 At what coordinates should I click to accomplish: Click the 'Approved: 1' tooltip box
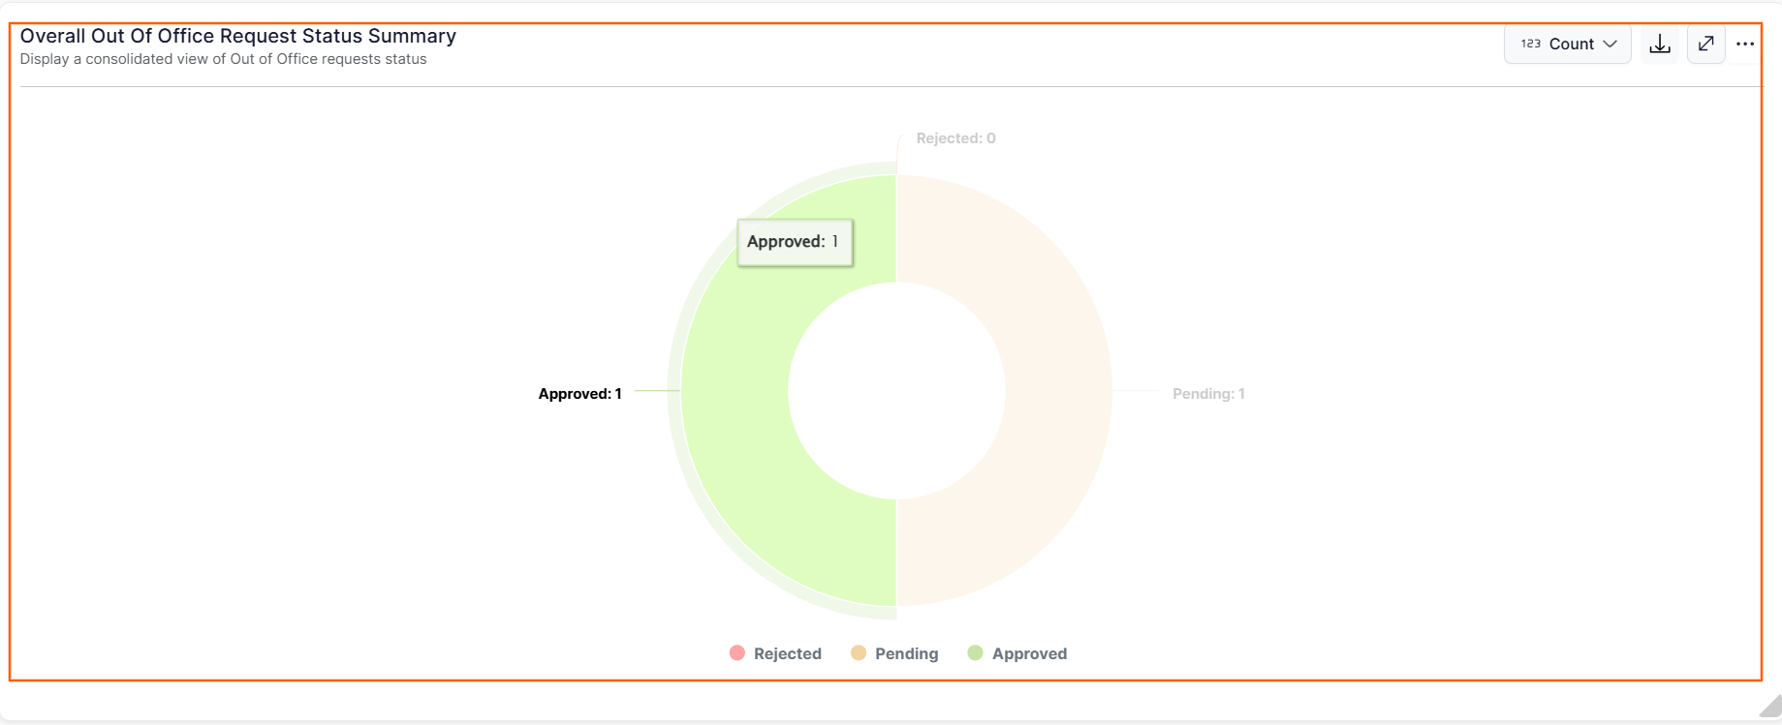coord(795,242)
